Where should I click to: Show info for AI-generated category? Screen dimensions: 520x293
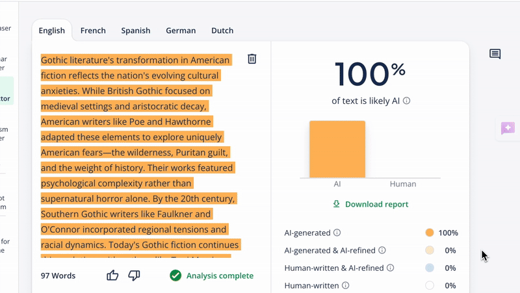pos(337,233)
